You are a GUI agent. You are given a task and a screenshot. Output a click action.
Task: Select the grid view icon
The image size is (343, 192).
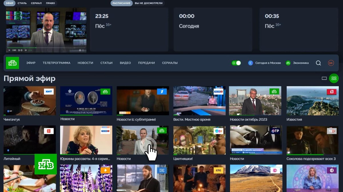point(334,78)
